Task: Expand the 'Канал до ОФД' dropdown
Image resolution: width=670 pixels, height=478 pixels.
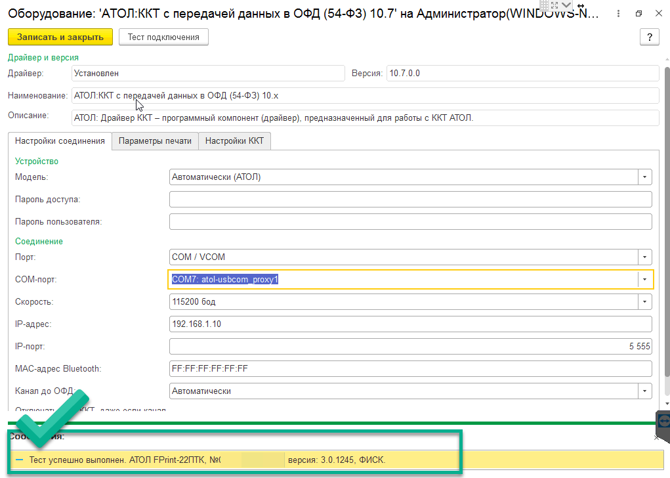Action: tap(645, 391)
